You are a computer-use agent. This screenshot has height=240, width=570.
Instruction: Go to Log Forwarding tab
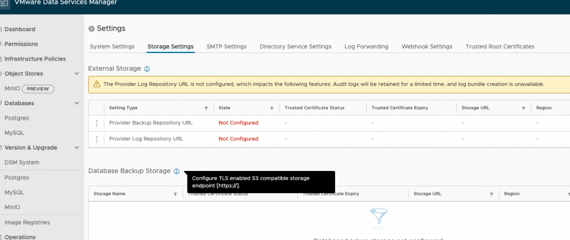(366, 47)
